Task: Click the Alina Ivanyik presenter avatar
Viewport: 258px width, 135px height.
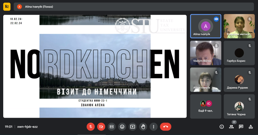Action: pos(19,7)
